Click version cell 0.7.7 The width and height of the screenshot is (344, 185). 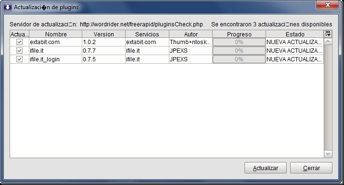click(103, 51)
